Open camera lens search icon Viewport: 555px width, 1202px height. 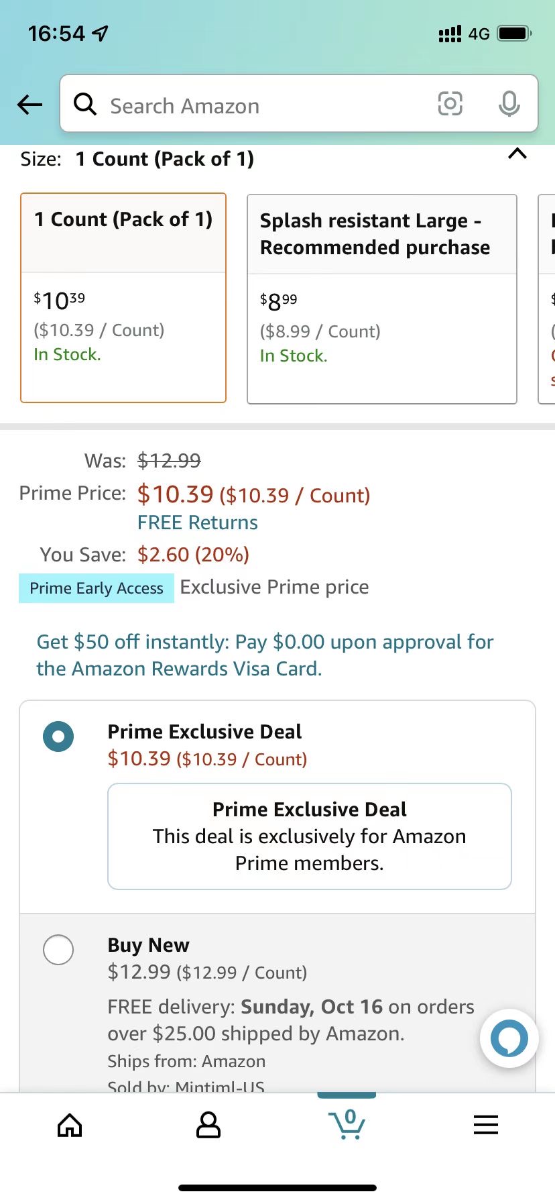point(450,103)
